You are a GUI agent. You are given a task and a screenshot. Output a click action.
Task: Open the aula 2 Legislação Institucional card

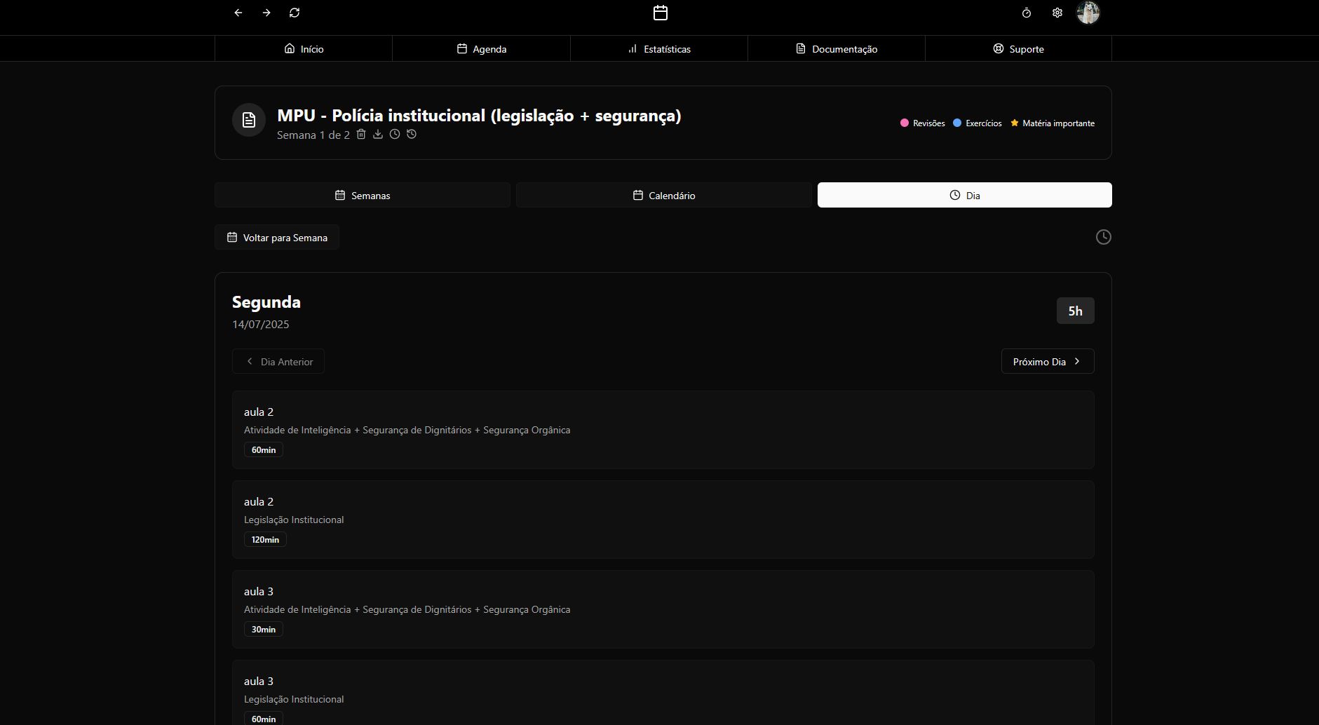pyautogui.click(x=663, y=520)
